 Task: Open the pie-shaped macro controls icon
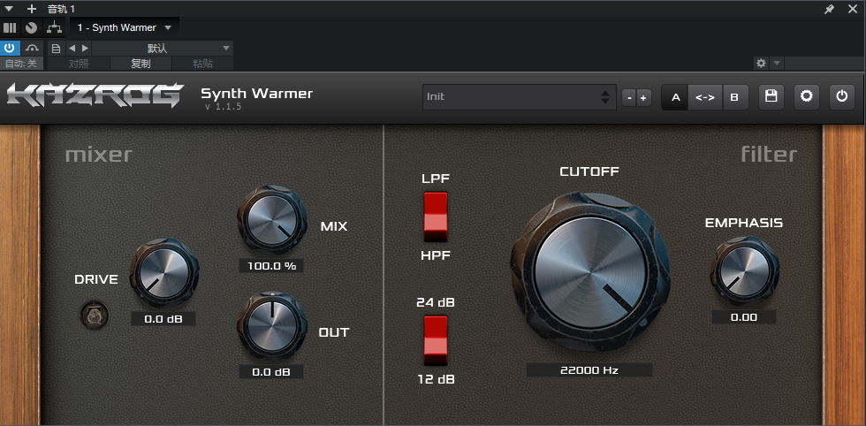(32, 27)
